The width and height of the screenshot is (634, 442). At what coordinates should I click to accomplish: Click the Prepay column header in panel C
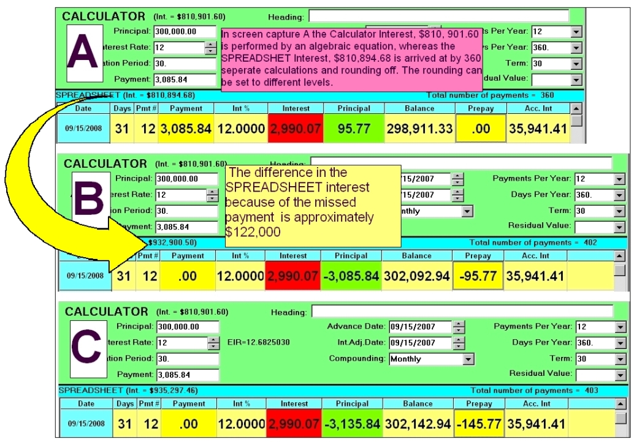(x=478, y=404)
